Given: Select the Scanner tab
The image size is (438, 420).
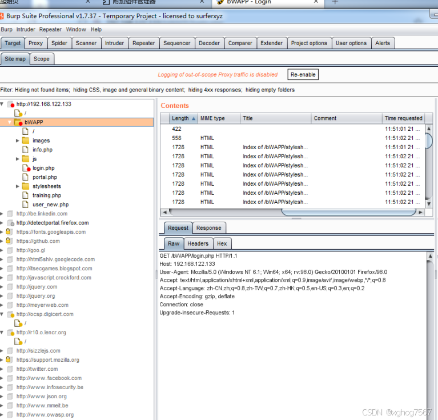Looking at the screenshot, I should [x=86, y=43].
